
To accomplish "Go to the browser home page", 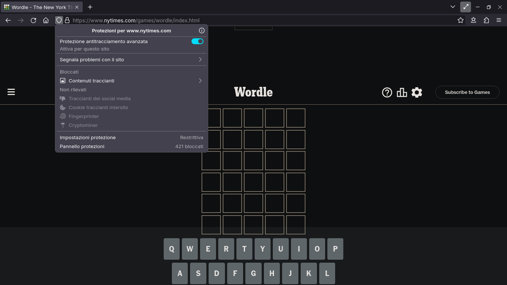I will point(46,20).
